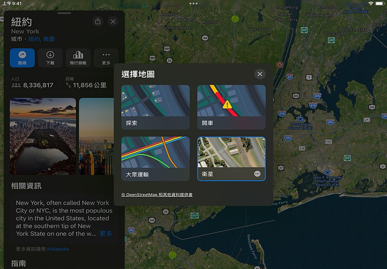Start directions with the blue 路線 button

tap(22, 58)
